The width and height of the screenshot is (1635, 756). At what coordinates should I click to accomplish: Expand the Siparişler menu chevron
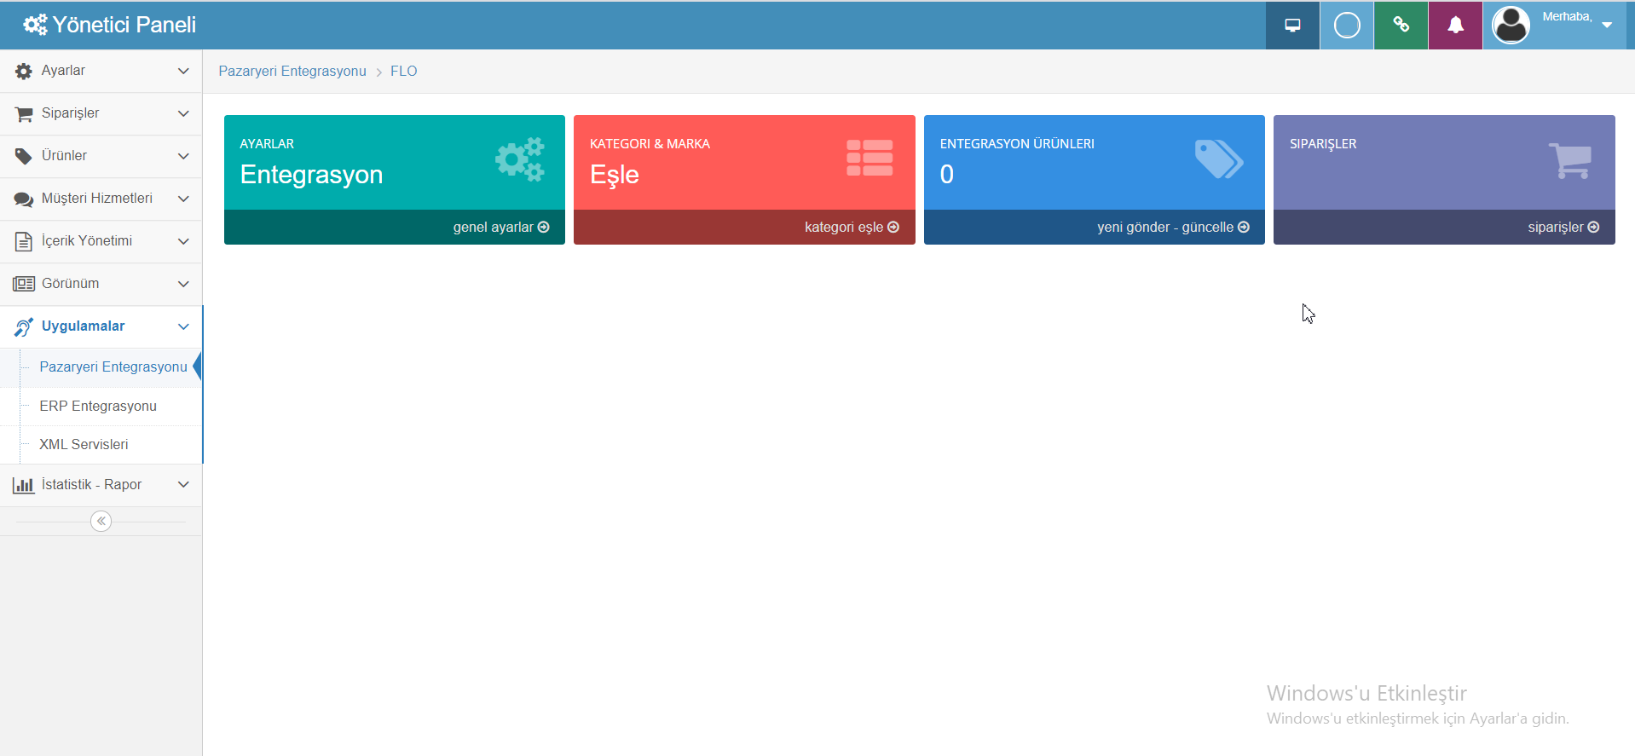tap(183, 113)
